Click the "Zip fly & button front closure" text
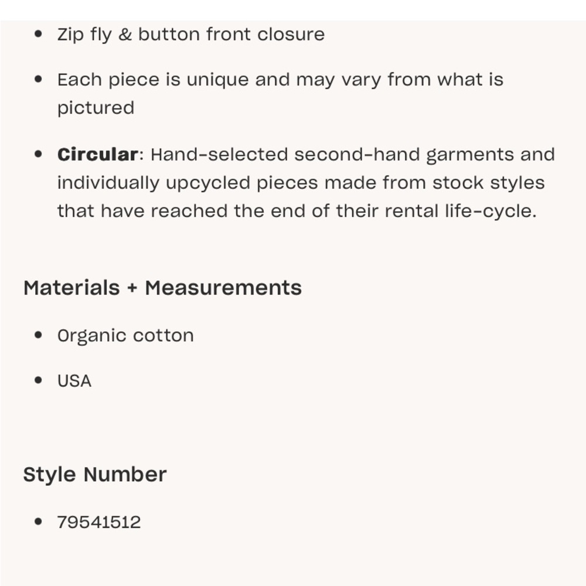 (190, 34)
